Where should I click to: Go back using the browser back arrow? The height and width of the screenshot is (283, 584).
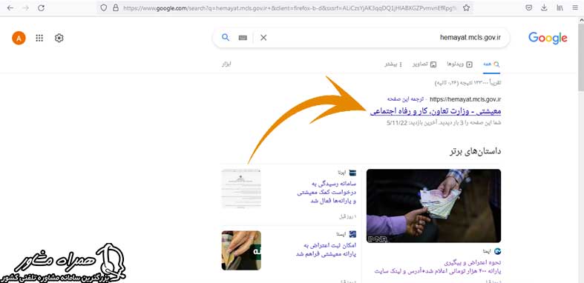click(x=10, y=8)
